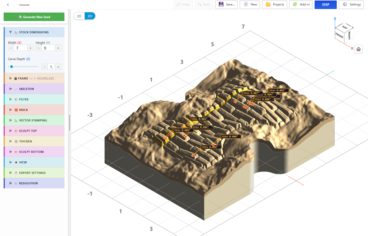Open the Projects folder icon

(268, 4)
